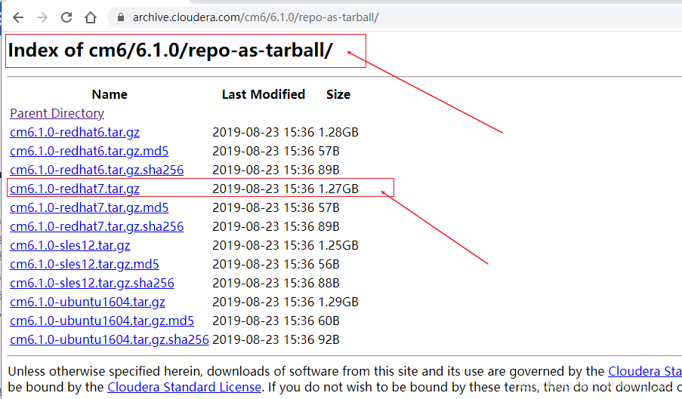Click the 92B size of ubuntu1604 sha256 file

click(x=329, y=340)
